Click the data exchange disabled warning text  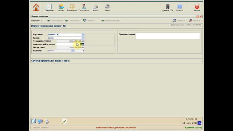[x=116, y=128]
